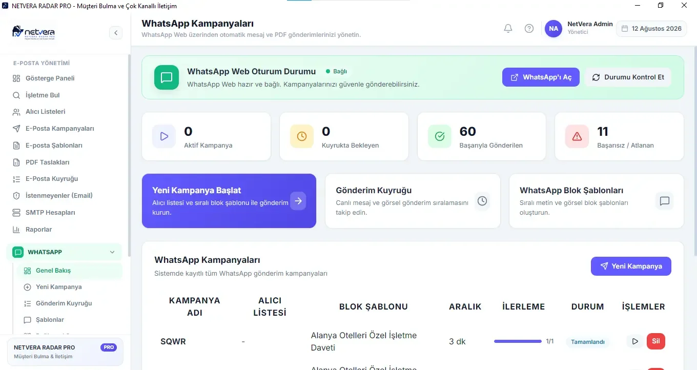Screen dimensions: 697x370
Task: Click the Alıcı Listeleri people icon
Action: point(16,112)
